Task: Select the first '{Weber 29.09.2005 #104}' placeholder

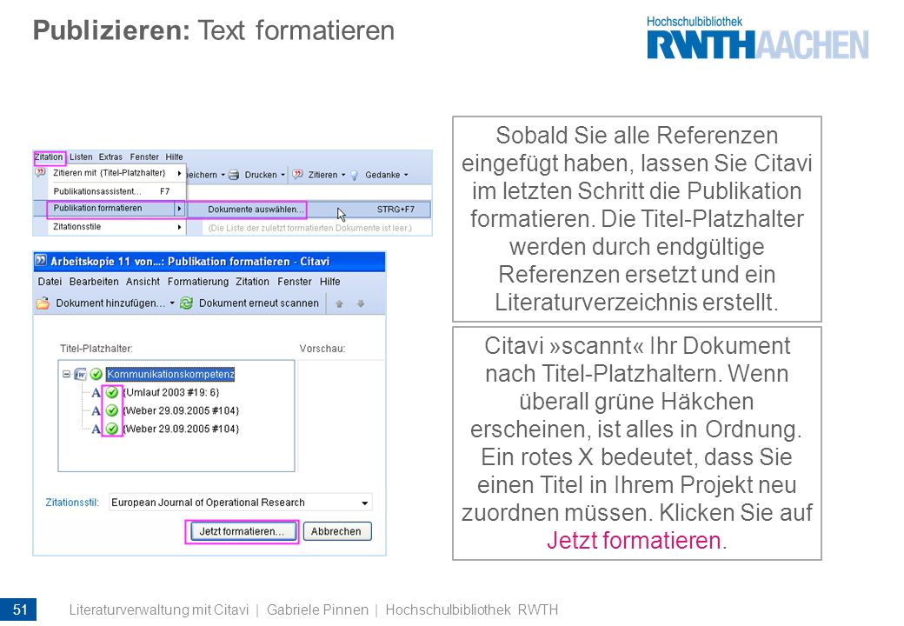Action: coord(181,410)
